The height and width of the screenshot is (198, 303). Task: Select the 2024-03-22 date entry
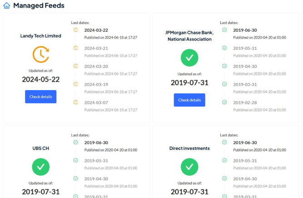[96, 30]
